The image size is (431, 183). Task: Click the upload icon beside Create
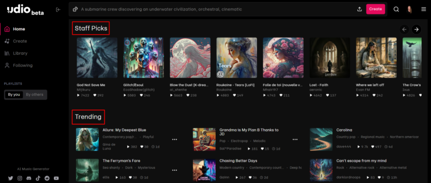click(x=359, y=9)
